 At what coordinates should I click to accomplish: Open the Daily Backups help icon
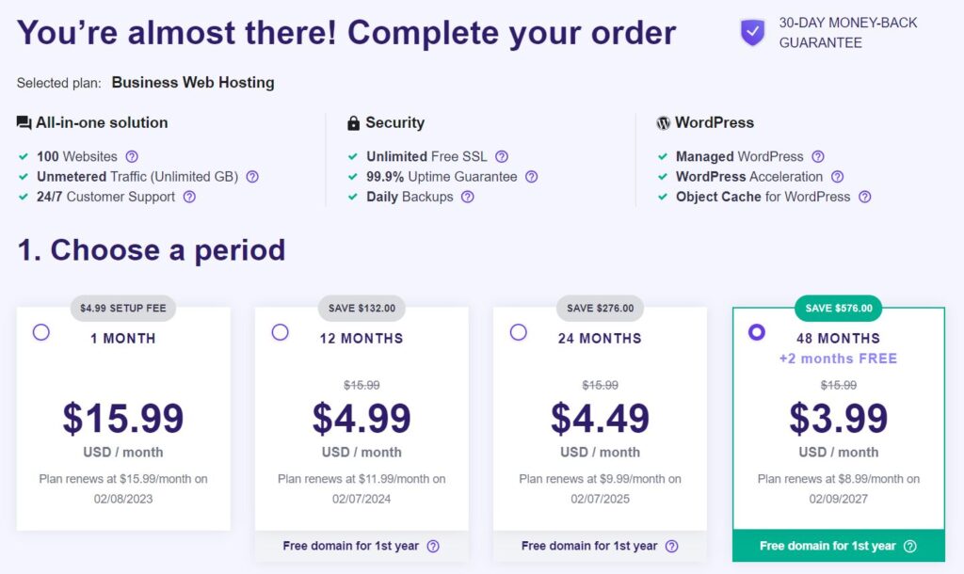click(468, 198)
